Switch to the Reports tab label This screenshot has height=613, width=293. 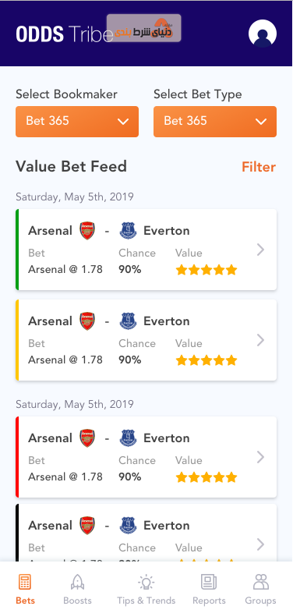(x=209, y=601)
